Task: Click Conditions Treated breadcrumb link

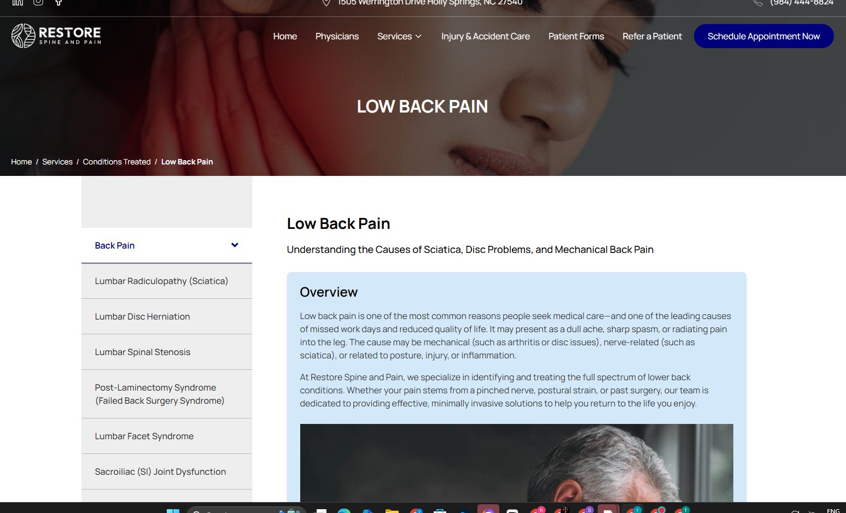Action: tap(116, 162)
